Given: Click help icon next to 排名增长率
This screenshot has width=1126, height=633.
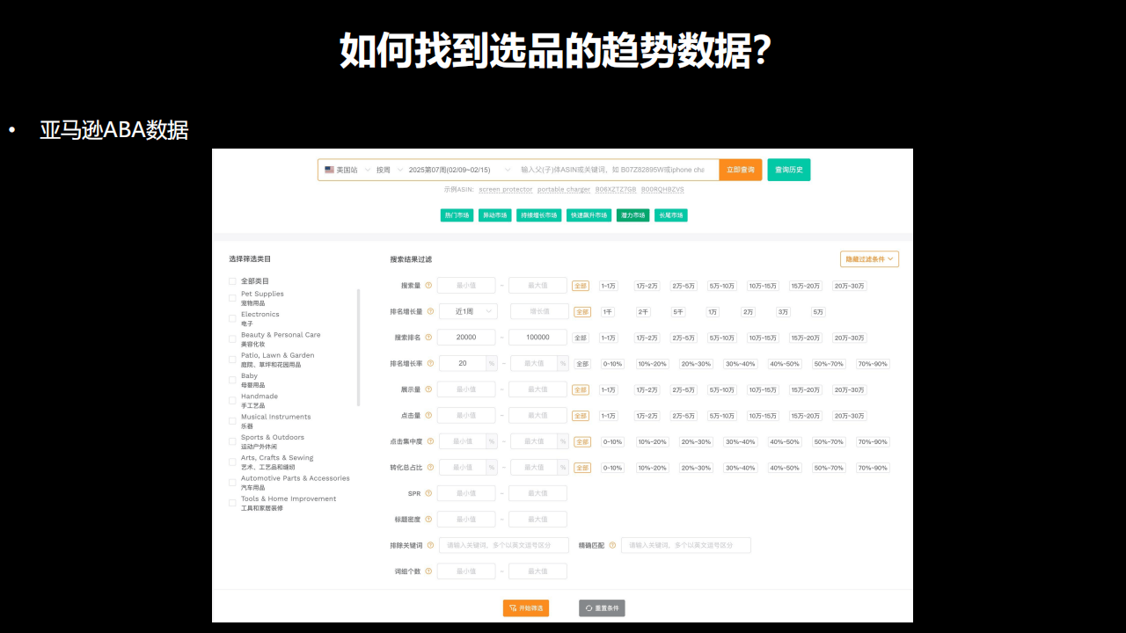Looking at the screenshot, I should tap(430, 363).
